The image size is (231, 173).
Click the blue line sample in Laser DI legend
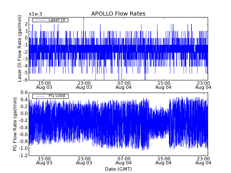40,20
